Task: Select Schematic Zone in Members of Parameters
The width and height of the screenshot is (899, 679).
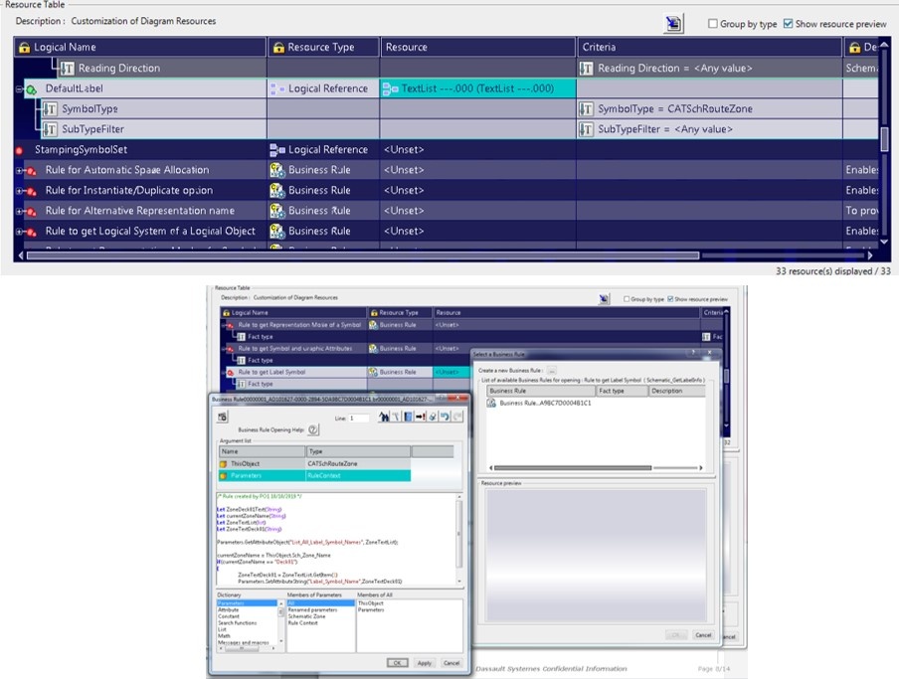Action: click(x=307, y=616)
